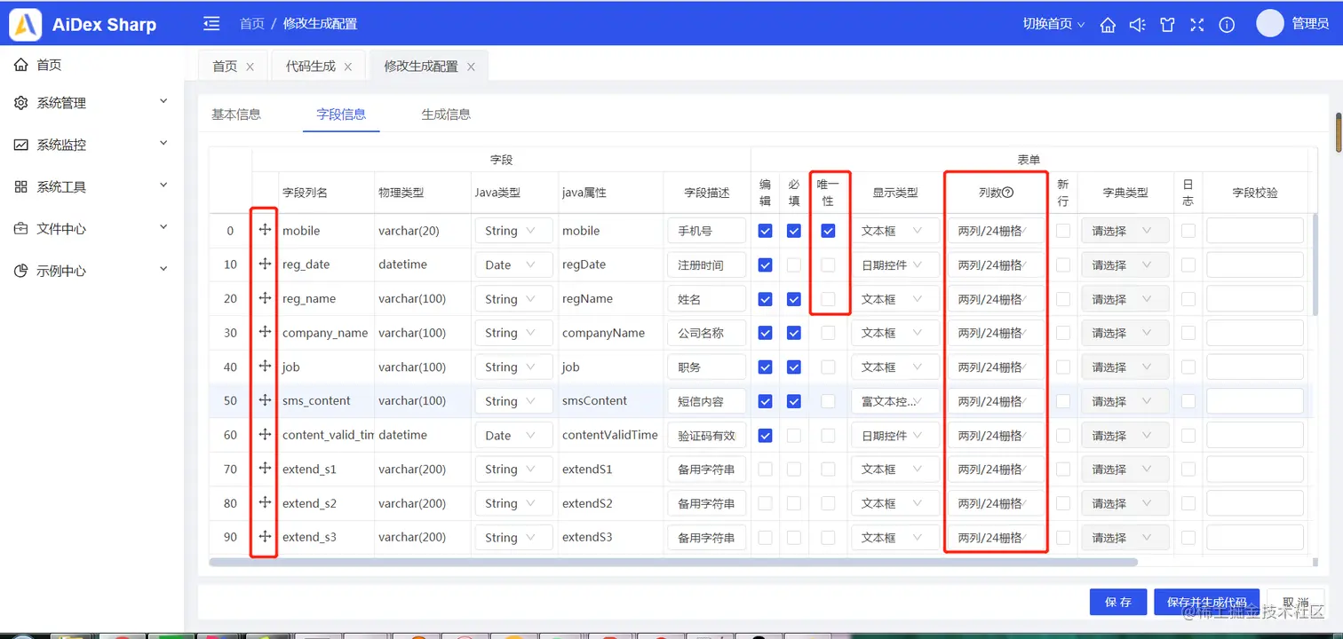Check the 日志 checkbox for mobile

[1188, 231]
